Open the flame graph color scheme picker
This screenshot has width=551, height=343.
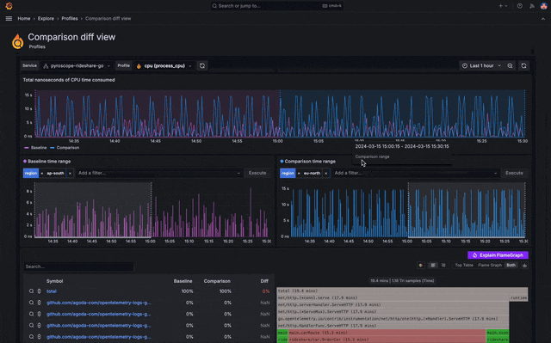point(421,266)
